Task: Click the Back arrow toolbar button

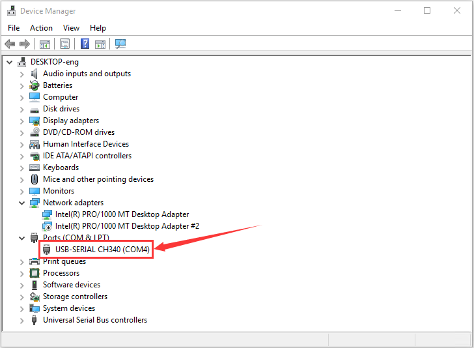Action: [10, 44]
